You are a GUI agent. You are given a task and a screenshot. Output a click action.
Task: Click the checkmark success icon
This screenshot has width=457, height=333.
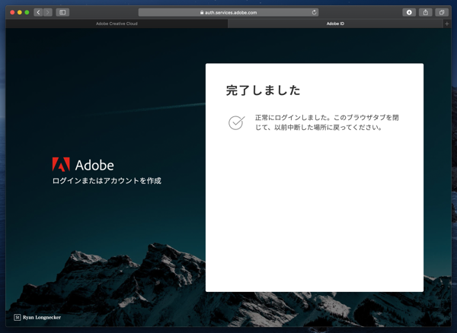[236, 122]
